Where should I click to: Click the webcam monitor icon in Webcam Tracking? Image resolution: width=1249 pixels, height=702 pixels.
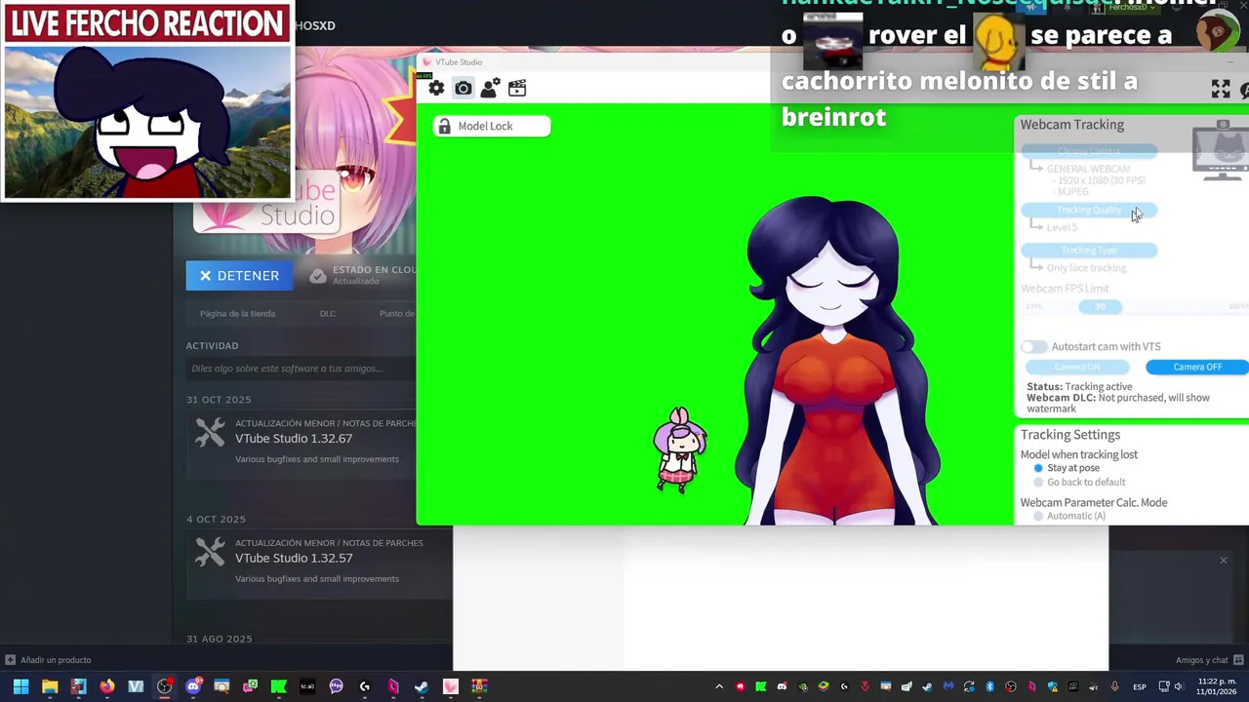coord(1220,151)
